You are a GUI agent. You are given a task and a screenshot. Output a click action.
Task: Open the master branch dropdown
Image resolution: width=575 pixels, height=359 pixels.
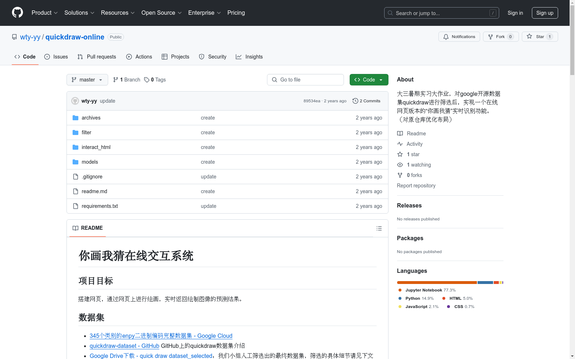[87, 80]
